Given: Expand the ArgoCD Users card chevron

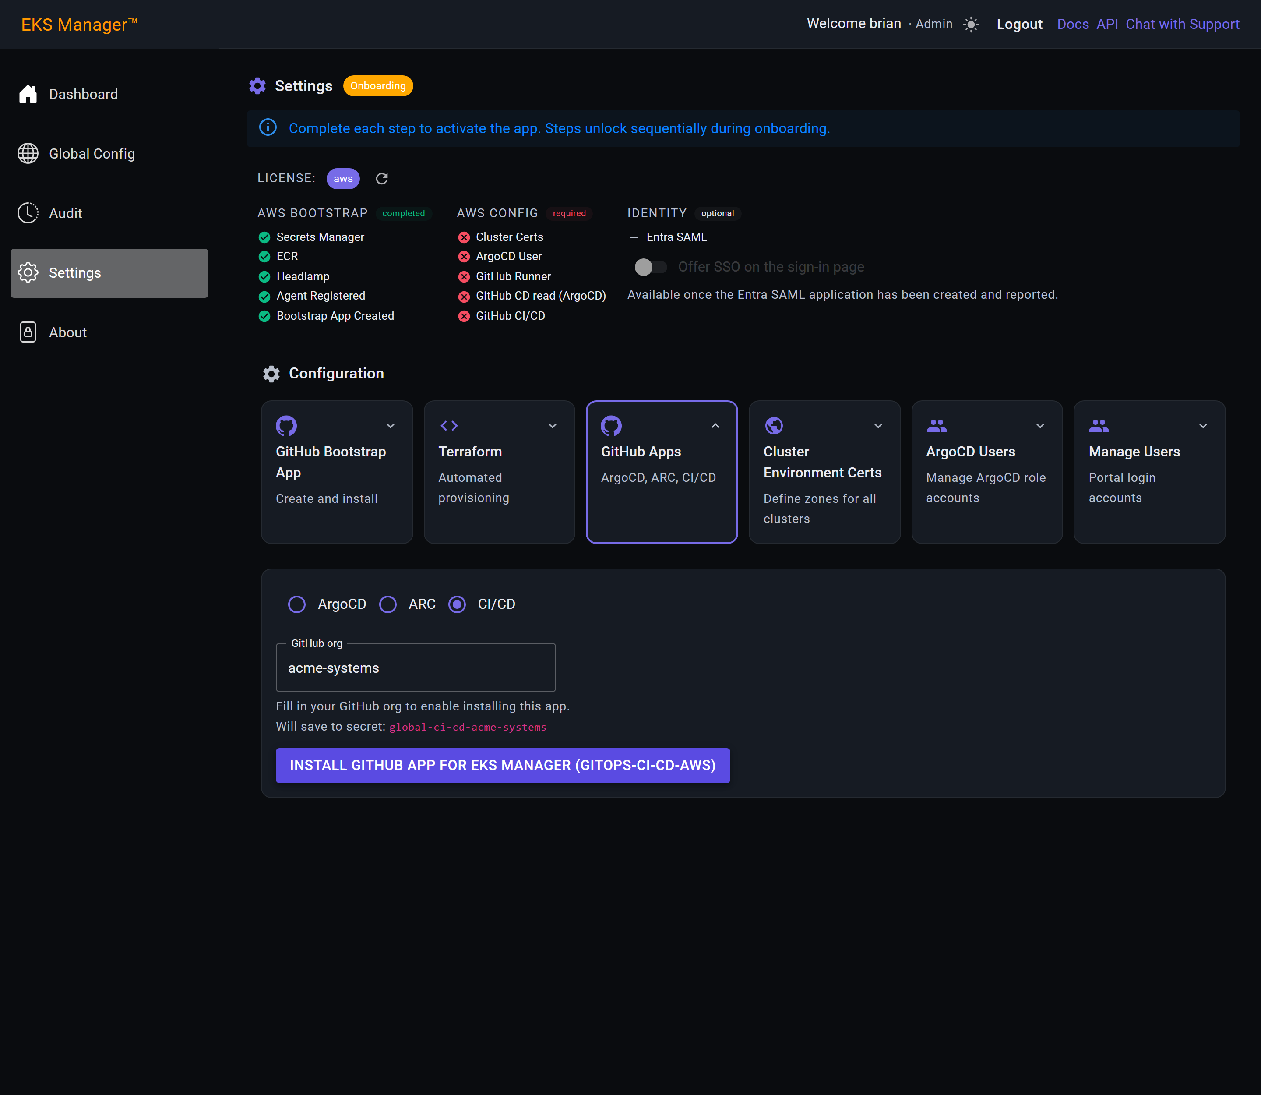Looking at the screenshot, I should 1040,426.
